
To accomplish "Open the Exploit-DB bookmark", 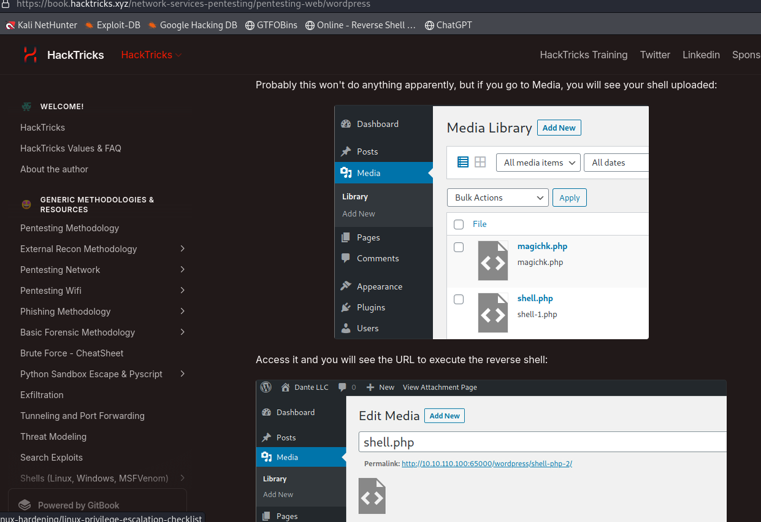I will [113, 25].
